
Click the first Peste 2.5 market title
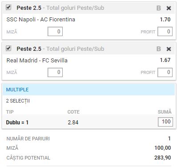[x=29, y=8]
